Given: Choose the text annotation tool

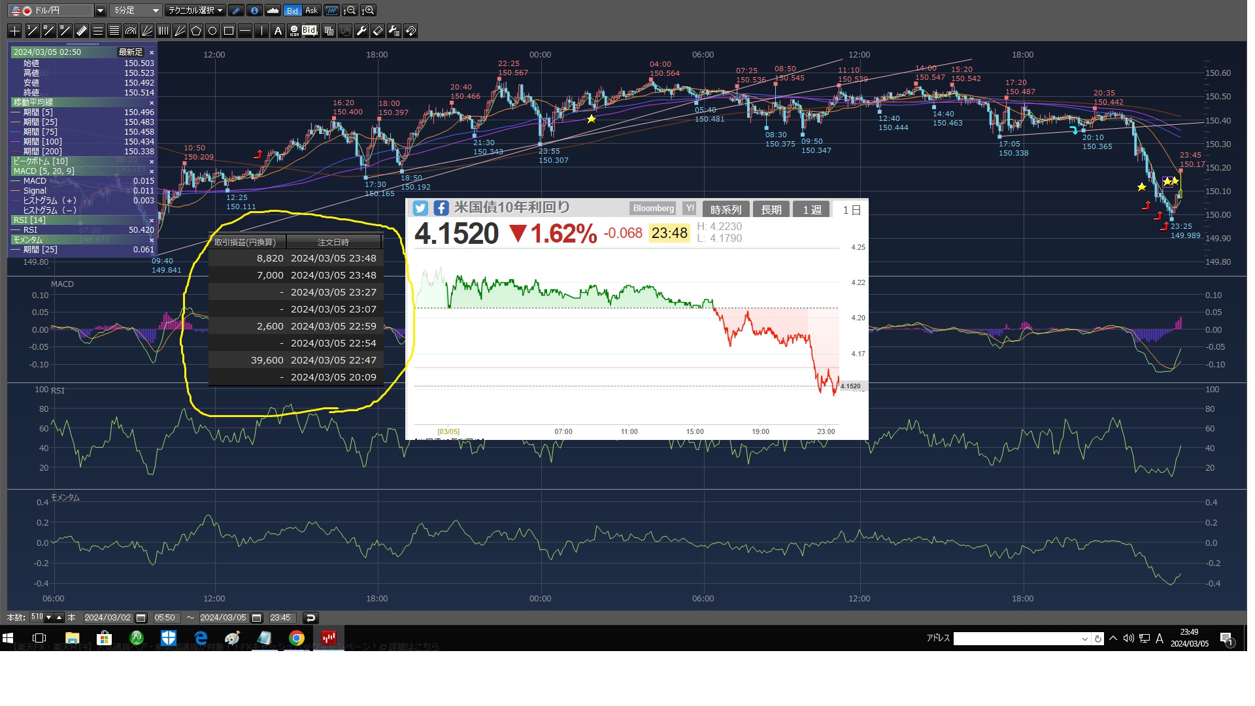Looking at the screenshot, I should (x=277, y=31).
